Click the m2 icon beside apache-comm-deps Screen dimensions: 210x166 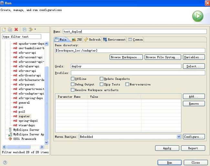point(15,44)
